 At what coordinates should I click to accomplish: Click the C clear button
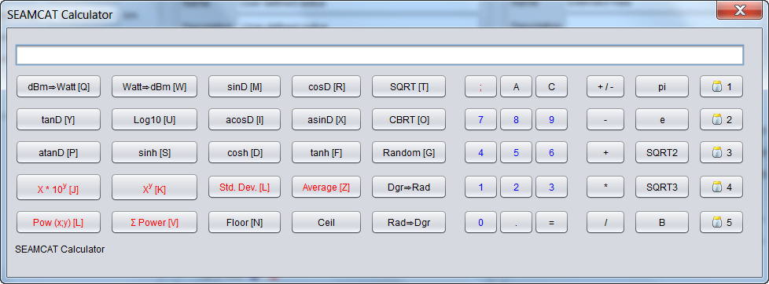tap(551, 86)
